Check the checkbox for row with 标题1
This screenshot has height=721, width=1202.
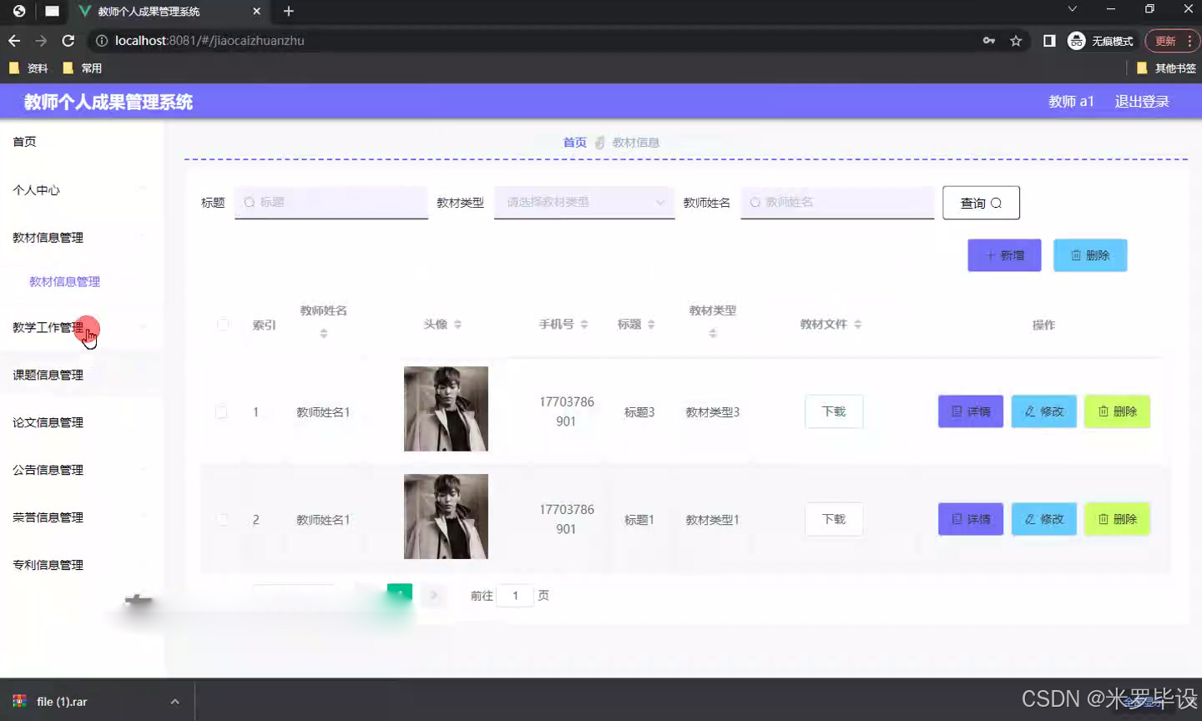pyautogui.click(x=223, y=518)
